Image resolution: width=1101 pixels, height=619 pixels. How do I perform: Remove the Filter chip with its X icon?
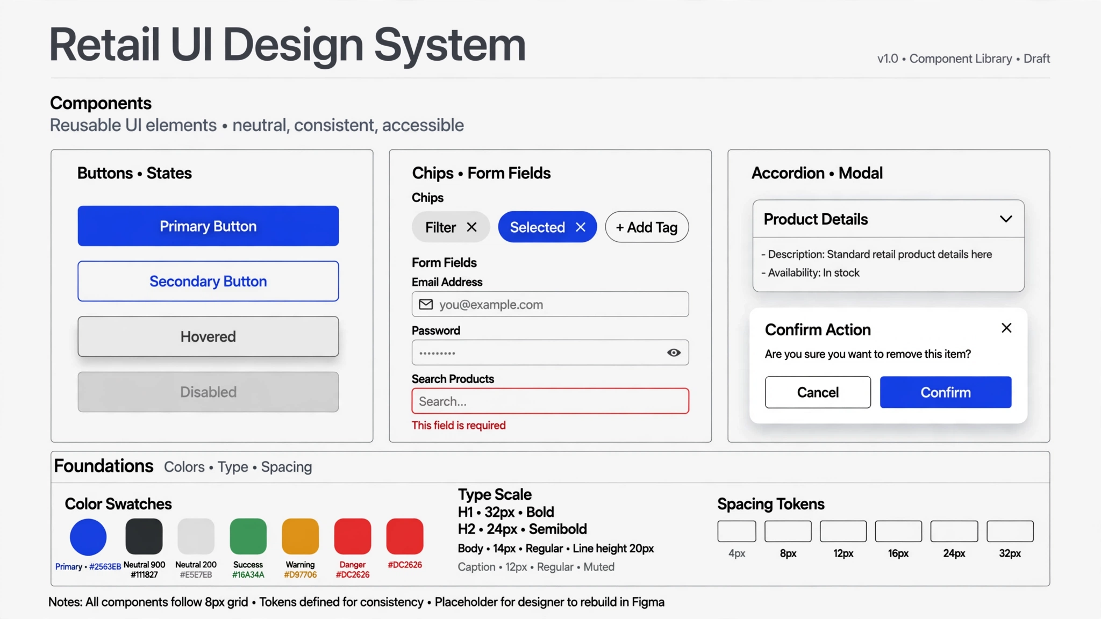coord(471,227)
